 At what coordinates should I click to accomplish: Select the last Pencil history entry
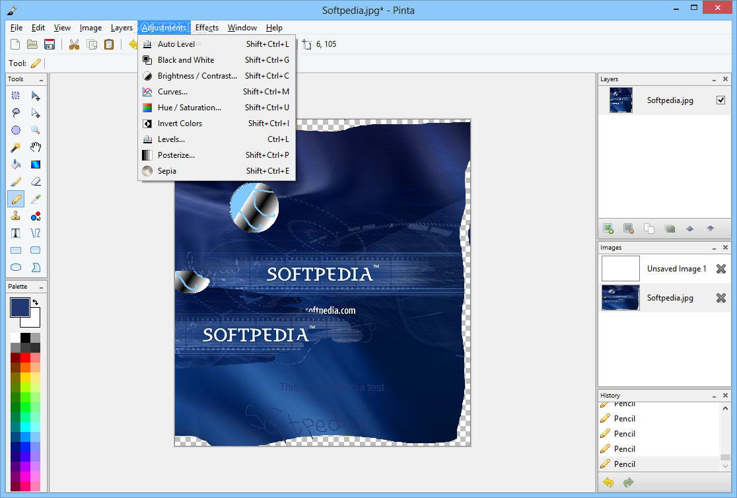click(x=660, y=464)
